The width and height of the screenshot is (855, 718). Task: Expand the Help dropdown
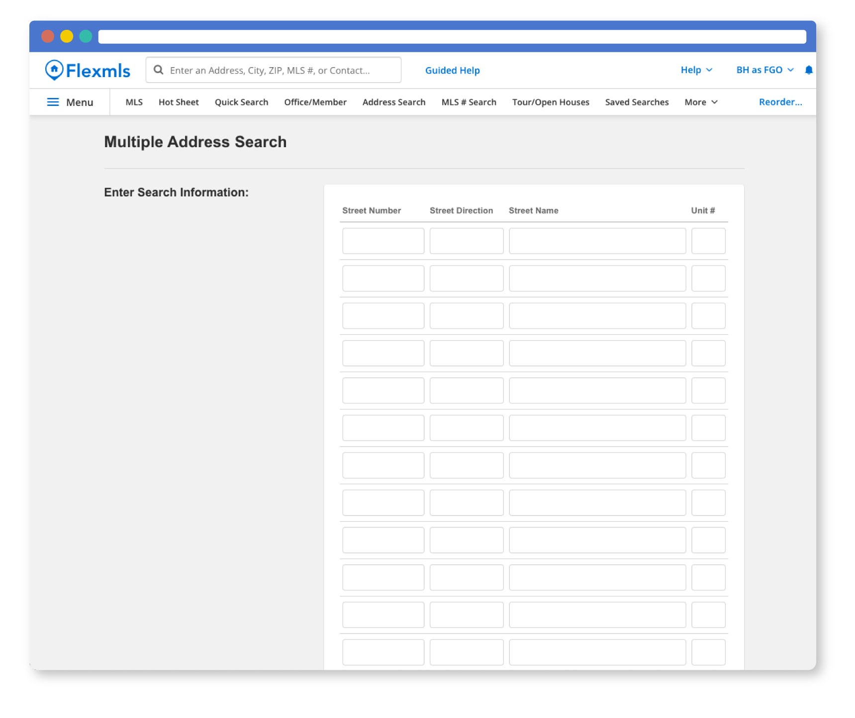696,70
